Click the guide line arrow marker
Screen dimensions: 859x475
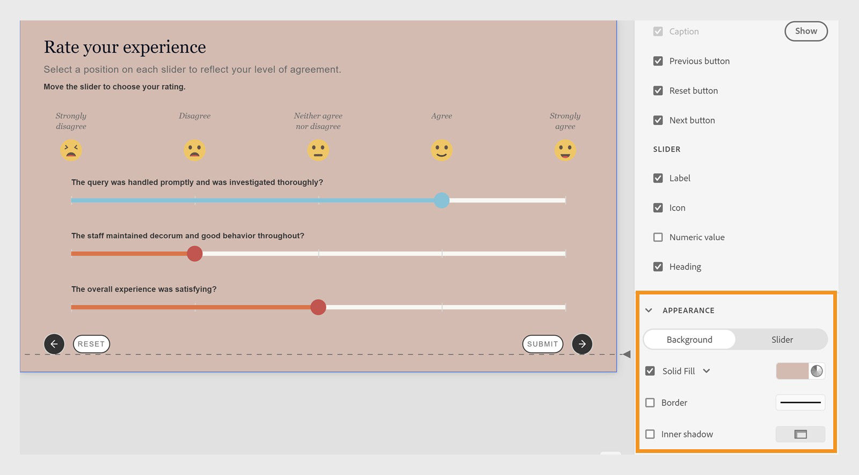coord(626,354)
